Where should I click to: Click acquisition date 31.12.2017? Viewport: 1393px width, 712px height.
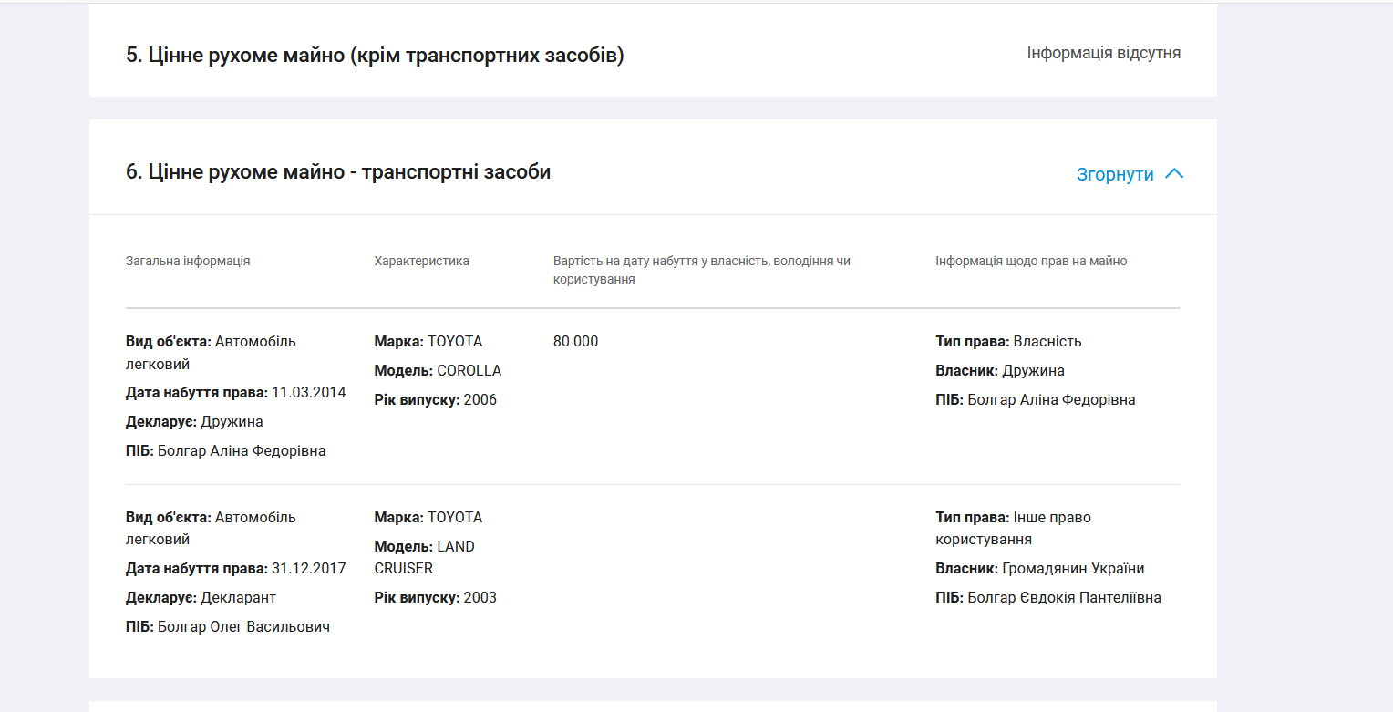(x=308, y=568)
